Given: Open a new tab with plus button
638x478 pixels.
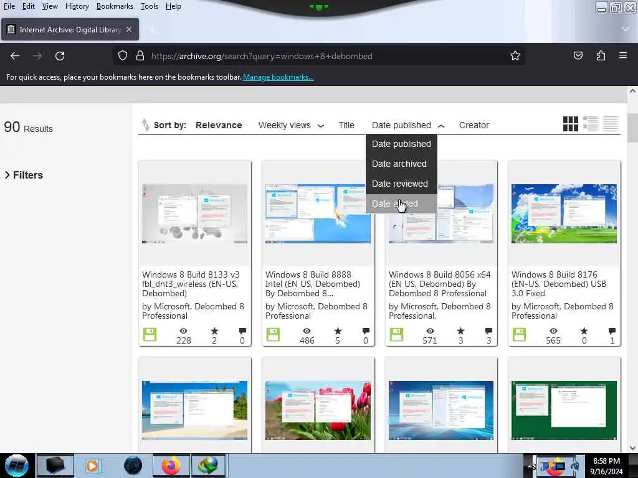Looking at the screenshot, I should click(153, 29).
